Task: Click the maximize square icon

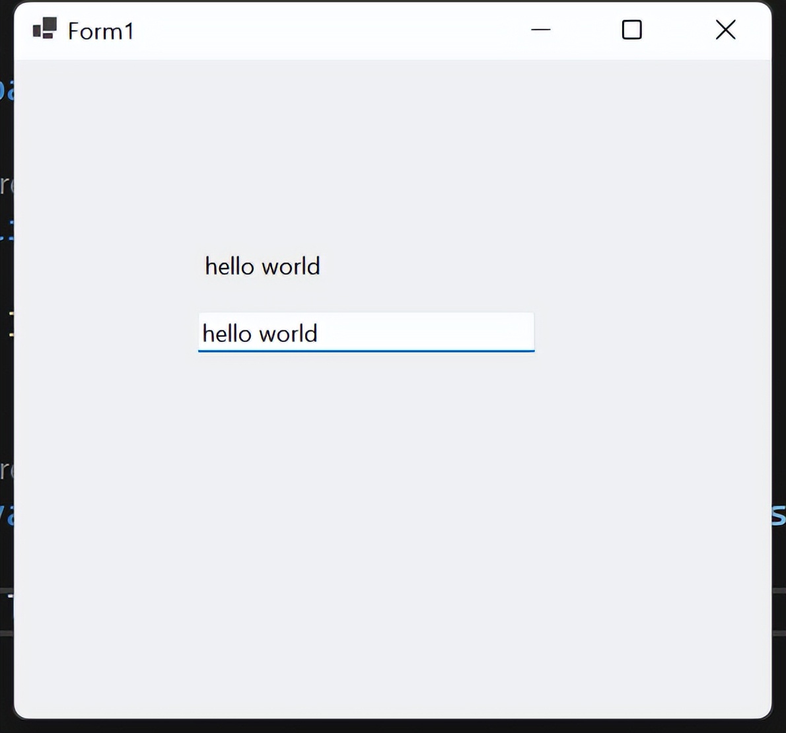Action: click(x=631, y=30)
